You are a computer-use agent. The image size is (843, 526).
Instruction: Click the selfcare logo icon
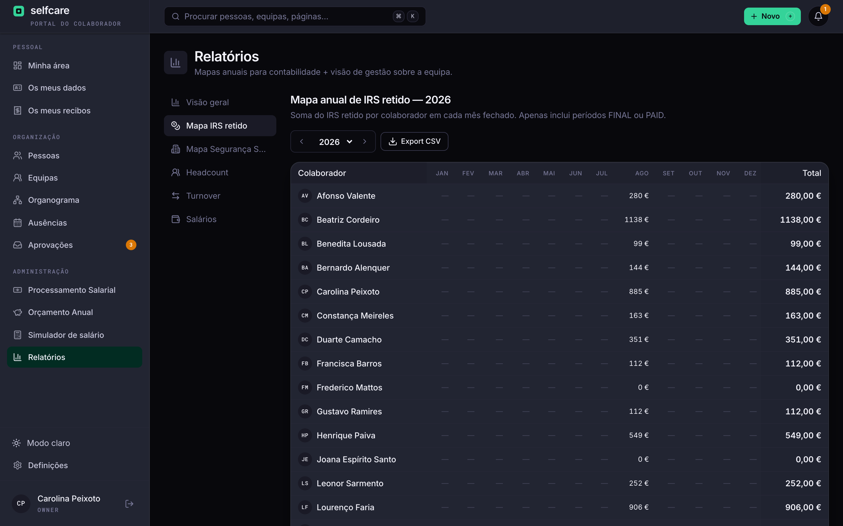point(18,11)
